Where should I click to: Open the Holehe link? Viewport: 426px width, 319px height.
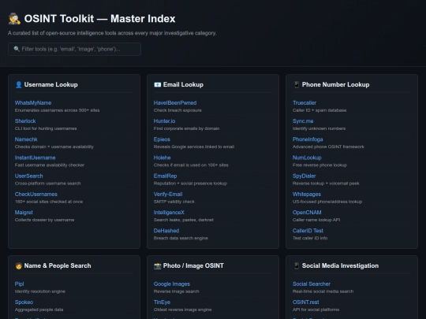click(x=162, y=158)
